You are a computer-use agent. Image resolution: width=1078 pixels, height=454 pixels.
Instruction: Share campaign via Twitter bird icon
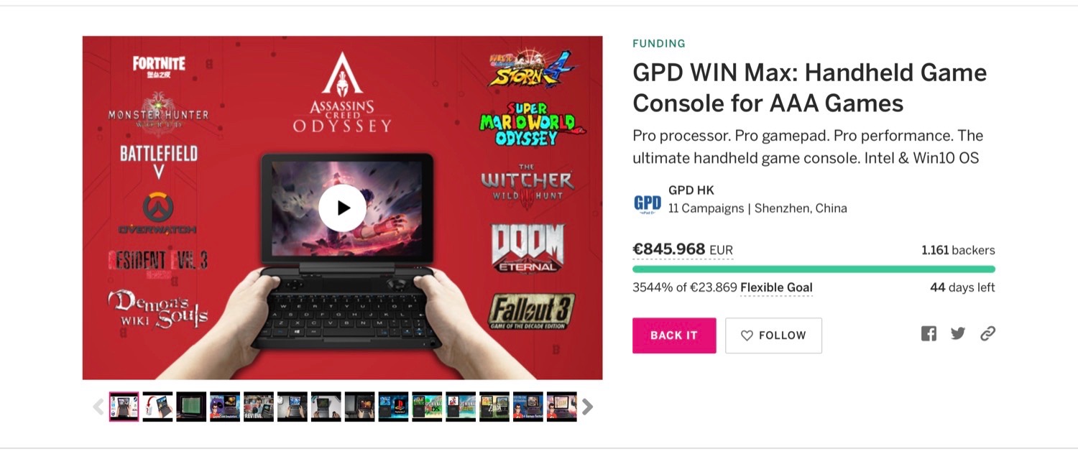pyautogui.click(x=958, y=333)
